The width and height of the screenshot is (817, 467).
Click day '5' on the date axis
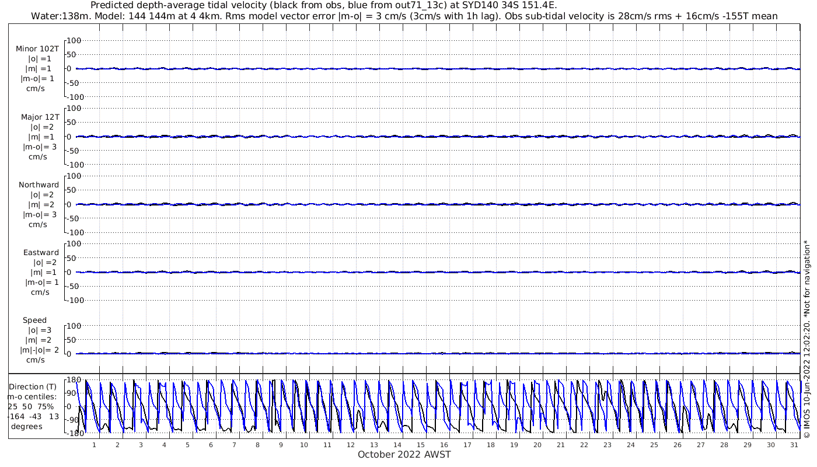point(187,445)
